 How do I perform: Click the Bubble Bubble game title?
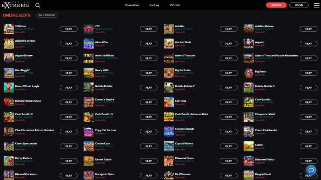coord(104,86)
